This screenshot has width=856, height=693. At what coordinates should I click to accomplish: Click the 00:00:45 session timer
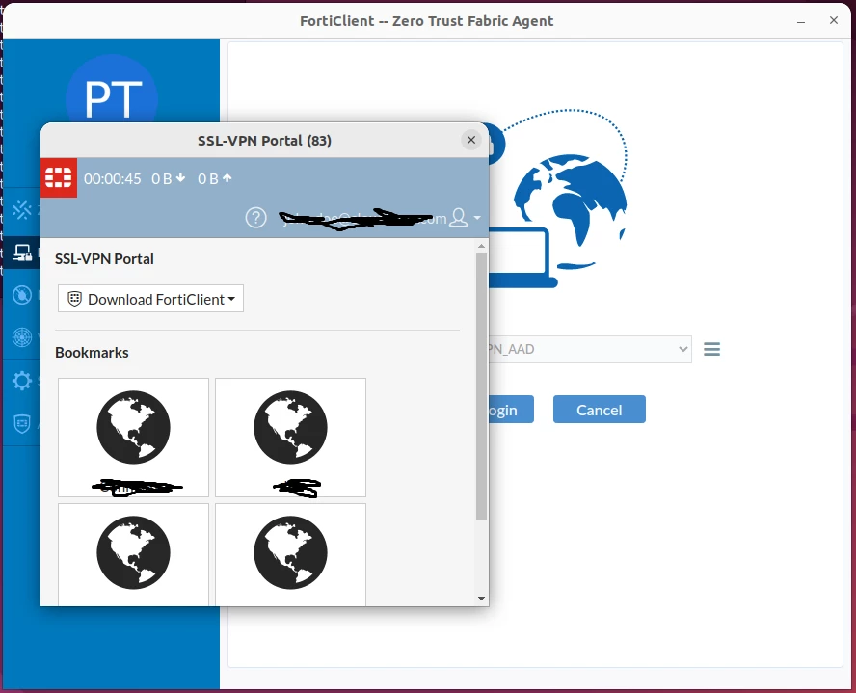[x=113, y=179]
